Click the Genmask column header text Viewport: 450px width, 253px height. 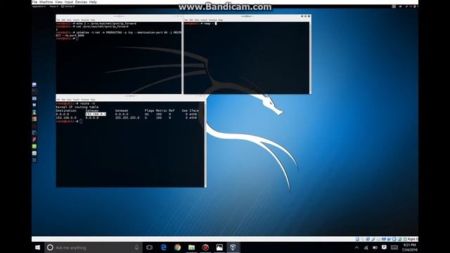pyautogui.click(x=122, y=110)
